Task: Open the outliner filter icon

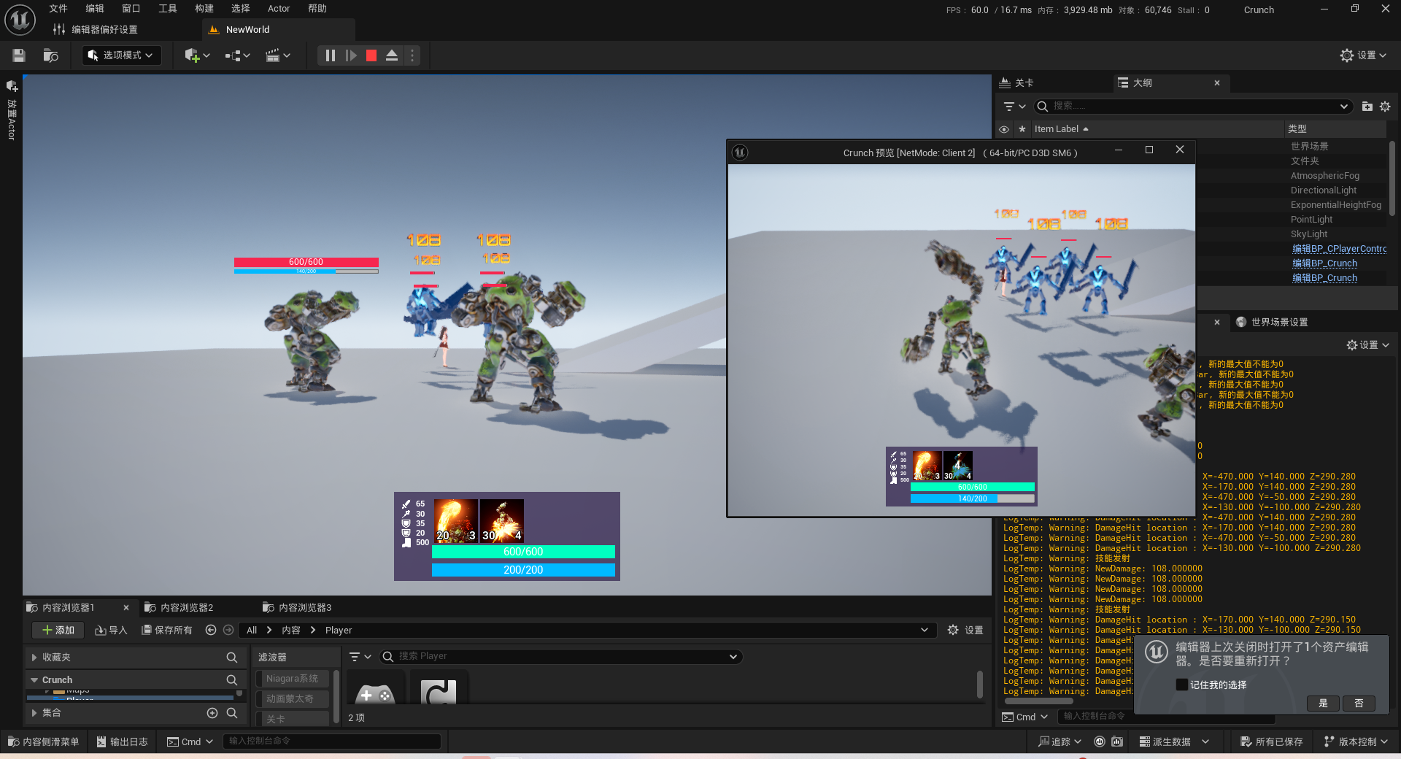Action: point(1014,107)
